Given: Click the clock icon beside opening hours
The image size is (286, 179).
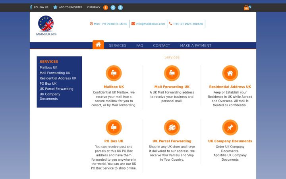Looking at the screenshot, I should 91,23.
